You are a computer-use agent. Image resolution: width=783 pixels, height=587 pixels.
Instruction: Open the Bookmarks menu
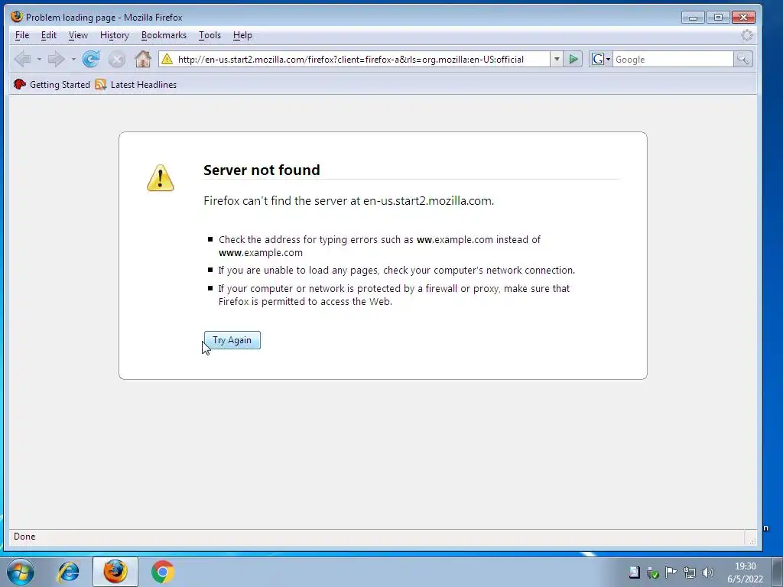[x=164, y=35]
